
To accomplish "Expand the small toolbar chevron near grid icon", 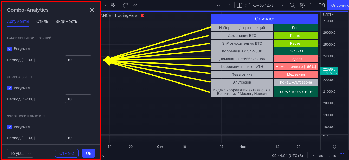I will tap(105, 5).
